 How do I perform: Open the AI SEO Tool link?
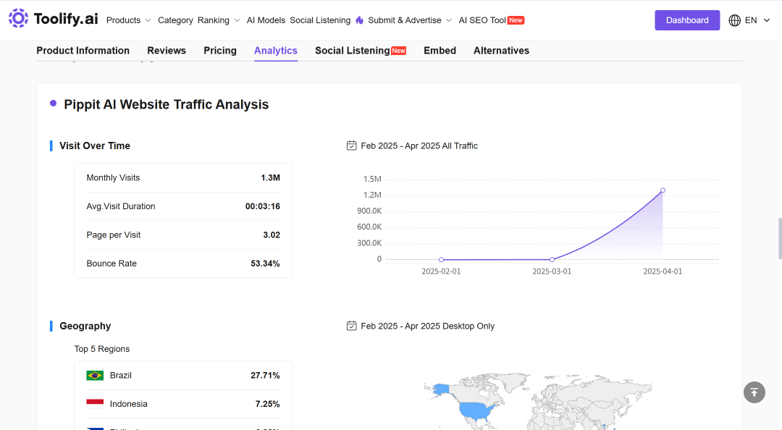tap(482, 20)
